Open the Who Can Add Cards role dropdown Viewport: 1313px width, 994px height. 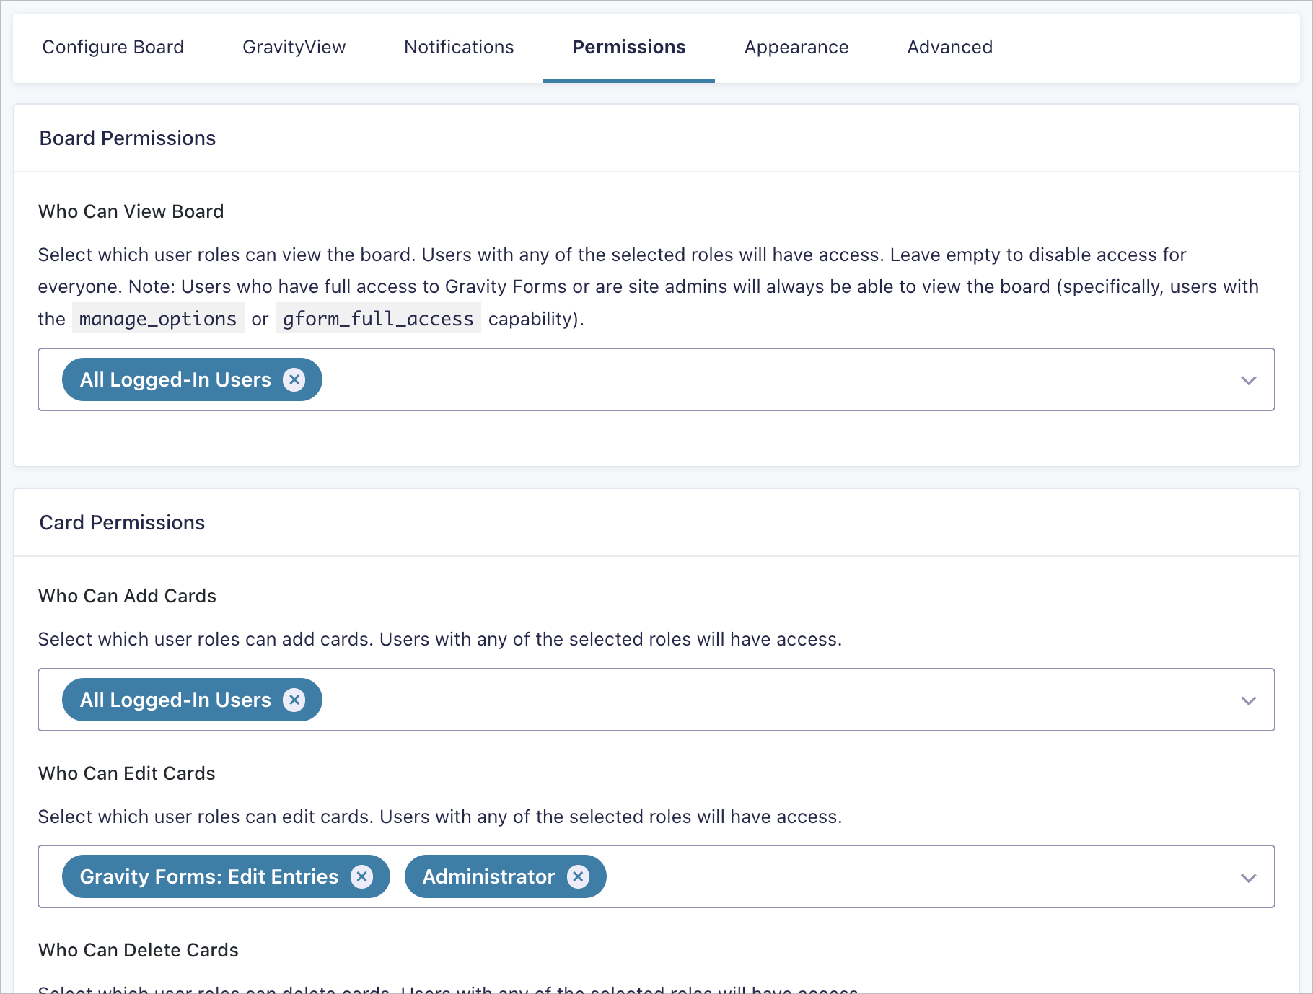point(1248,700)
